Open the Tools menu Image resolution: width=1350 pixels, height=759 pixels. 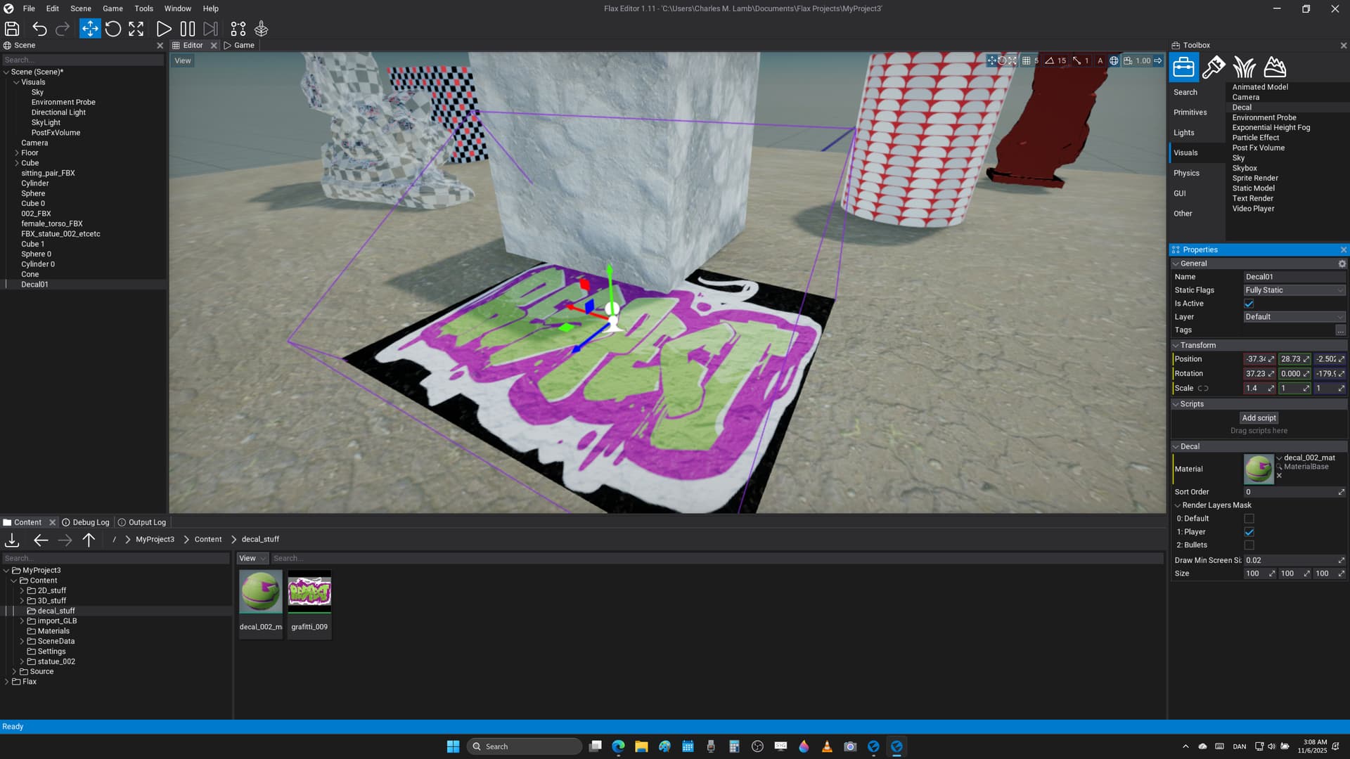pos(143,8)
